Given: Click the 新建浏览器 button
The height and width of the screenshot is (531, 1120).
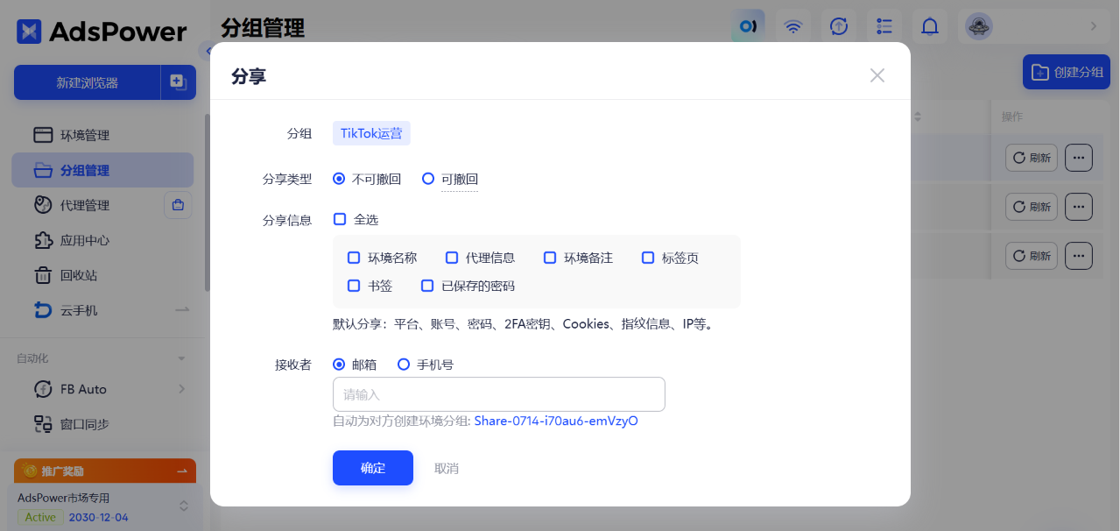Looking at the screenshot, I should pyautogui.click(x=88, y=82).
